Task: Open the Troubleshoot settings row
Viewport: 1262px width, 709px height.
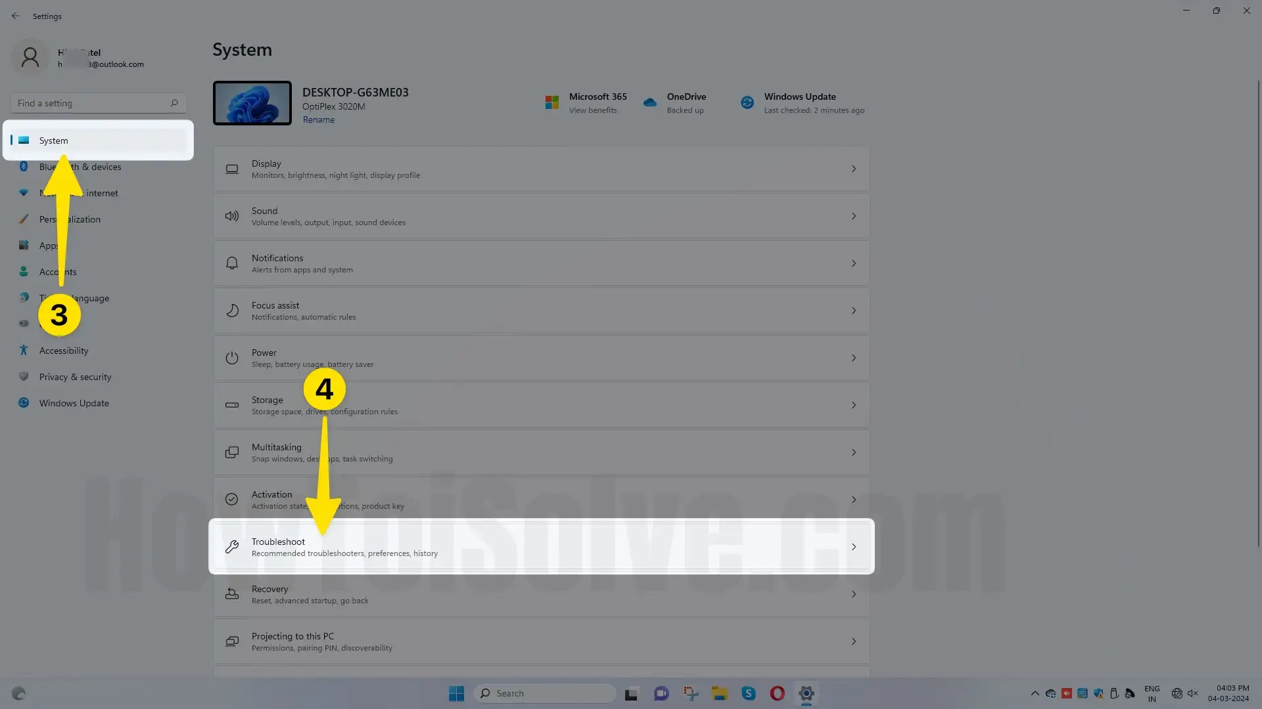Action: pos(541,547)
